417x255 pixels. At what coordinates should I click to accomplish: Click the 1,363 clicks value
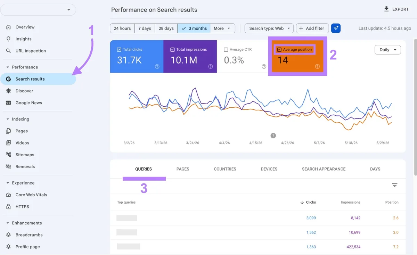[311, 247]
